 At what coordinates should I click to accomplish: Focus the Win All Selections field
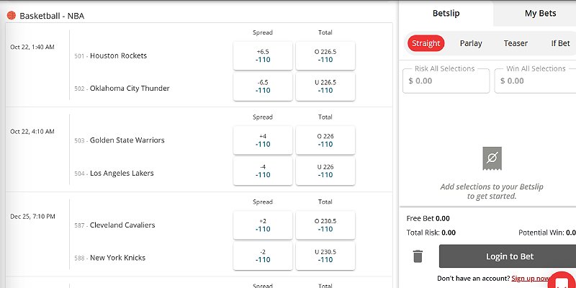click(x=536, y=81)
